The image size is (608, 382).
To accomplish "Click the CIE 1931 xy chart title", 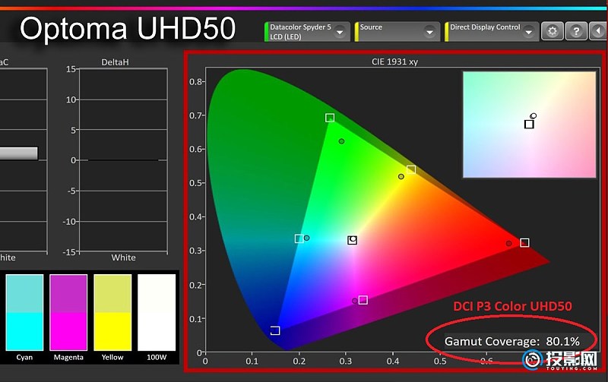I will (x=394, y=62).
